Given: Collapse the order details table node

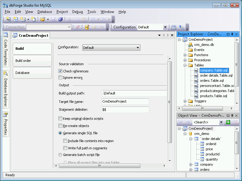Looking at the screenshot, I should 191,139.
